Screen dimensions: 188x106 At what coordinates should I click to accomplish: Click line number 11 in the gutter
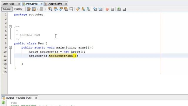coord(5,56)
